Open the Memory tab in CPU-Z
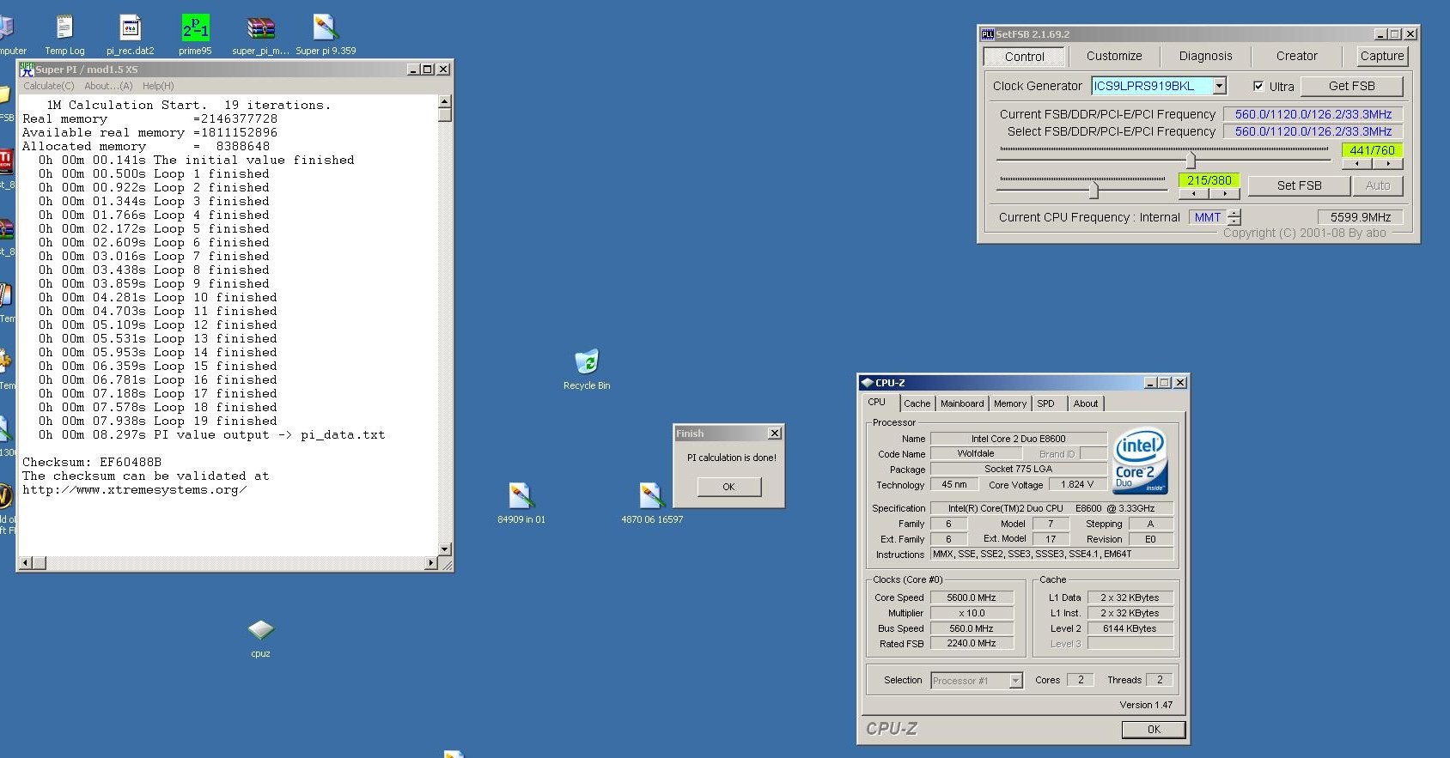The image size is (1450, 758). [1010, 403]
